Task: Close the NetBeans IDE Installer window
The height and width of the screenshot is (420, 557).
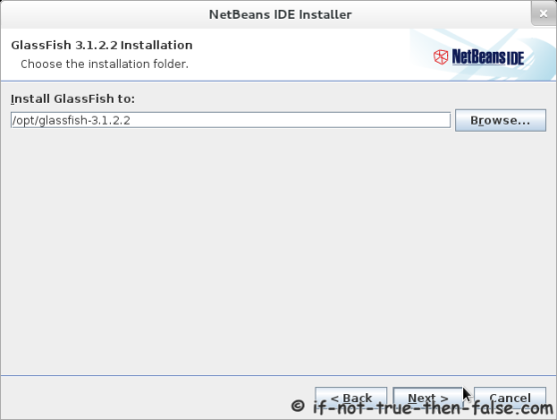Action: tap(543, 14)
